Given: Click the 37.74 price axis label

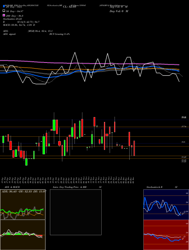Looking at the screenshot, I should (x=184, y=127).
